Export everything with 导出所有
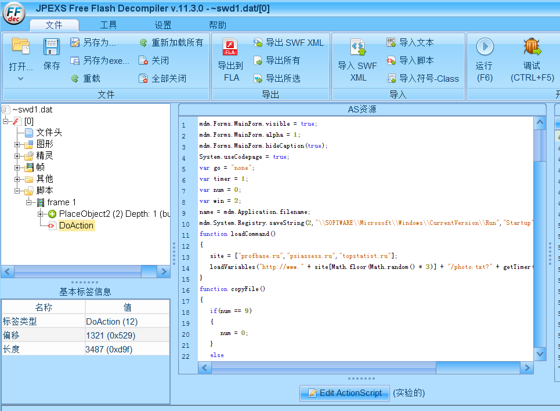560x411 pixels. [277, 60]
